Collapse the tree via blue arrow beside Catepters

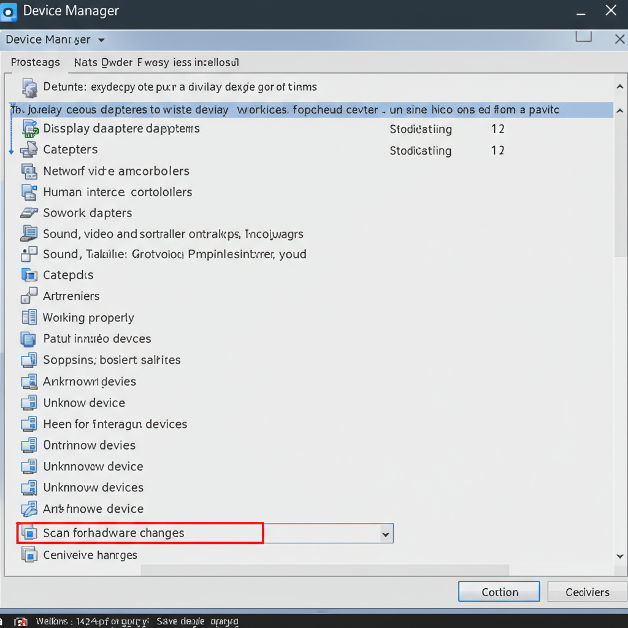11,151
